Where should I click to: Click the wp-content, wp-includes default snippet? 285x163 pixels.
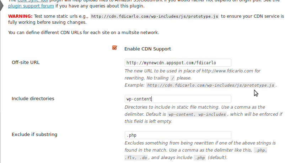[x=197, y=114]
